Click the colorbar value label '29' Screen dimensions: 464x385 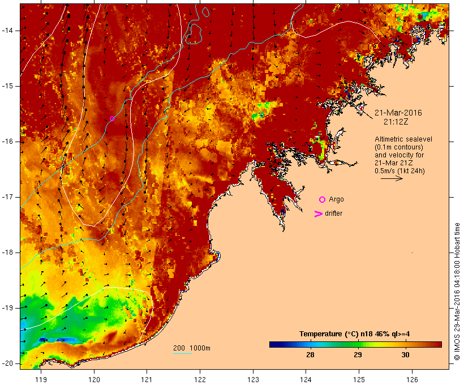(358, 355)
